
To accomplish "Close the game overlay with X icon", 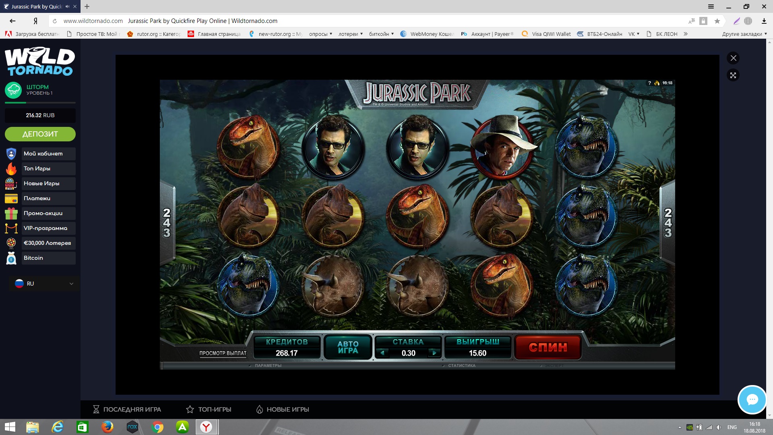I will [x=733, y=58].
